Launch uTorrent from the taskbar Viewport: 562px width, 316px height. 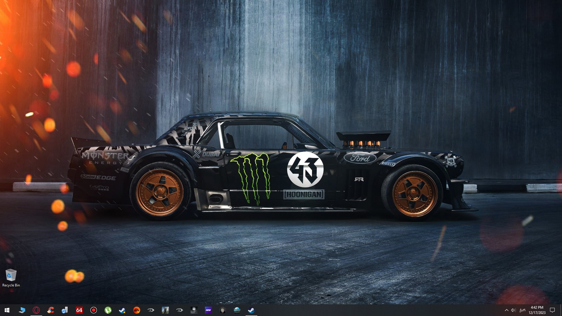pos(108,310)
